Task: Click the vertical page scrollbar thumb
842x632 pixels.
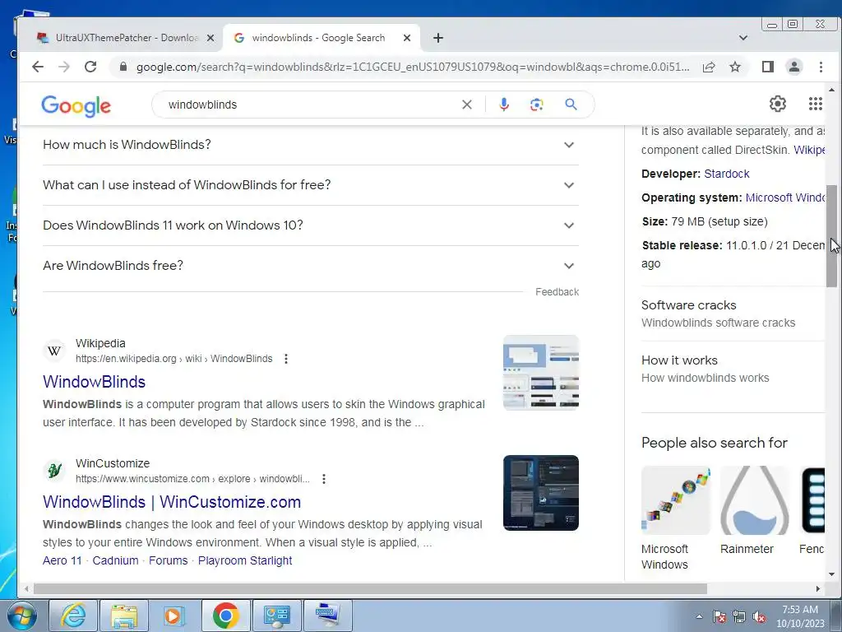Action: tap(831, 235)
